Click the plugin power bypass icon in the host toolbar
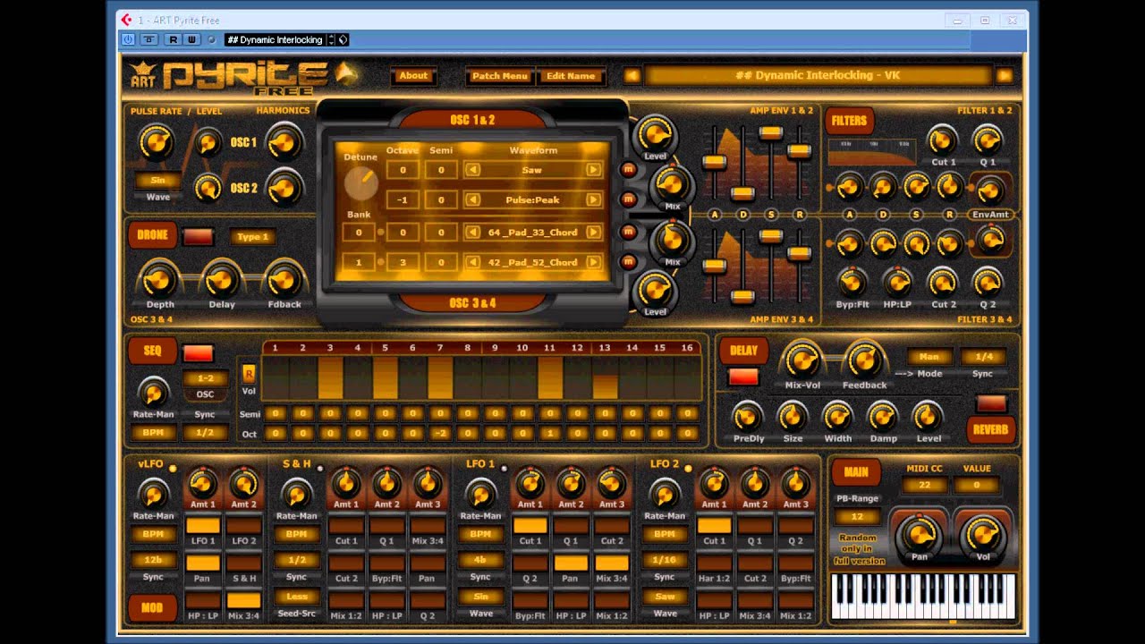Screen dimensions: 1145x644 point(128,39)
